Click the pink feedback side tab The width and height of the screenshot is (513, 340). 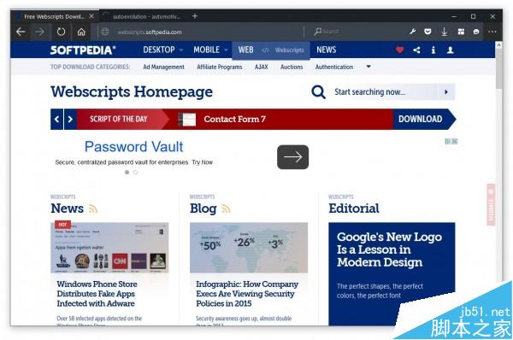coord(491,205)
